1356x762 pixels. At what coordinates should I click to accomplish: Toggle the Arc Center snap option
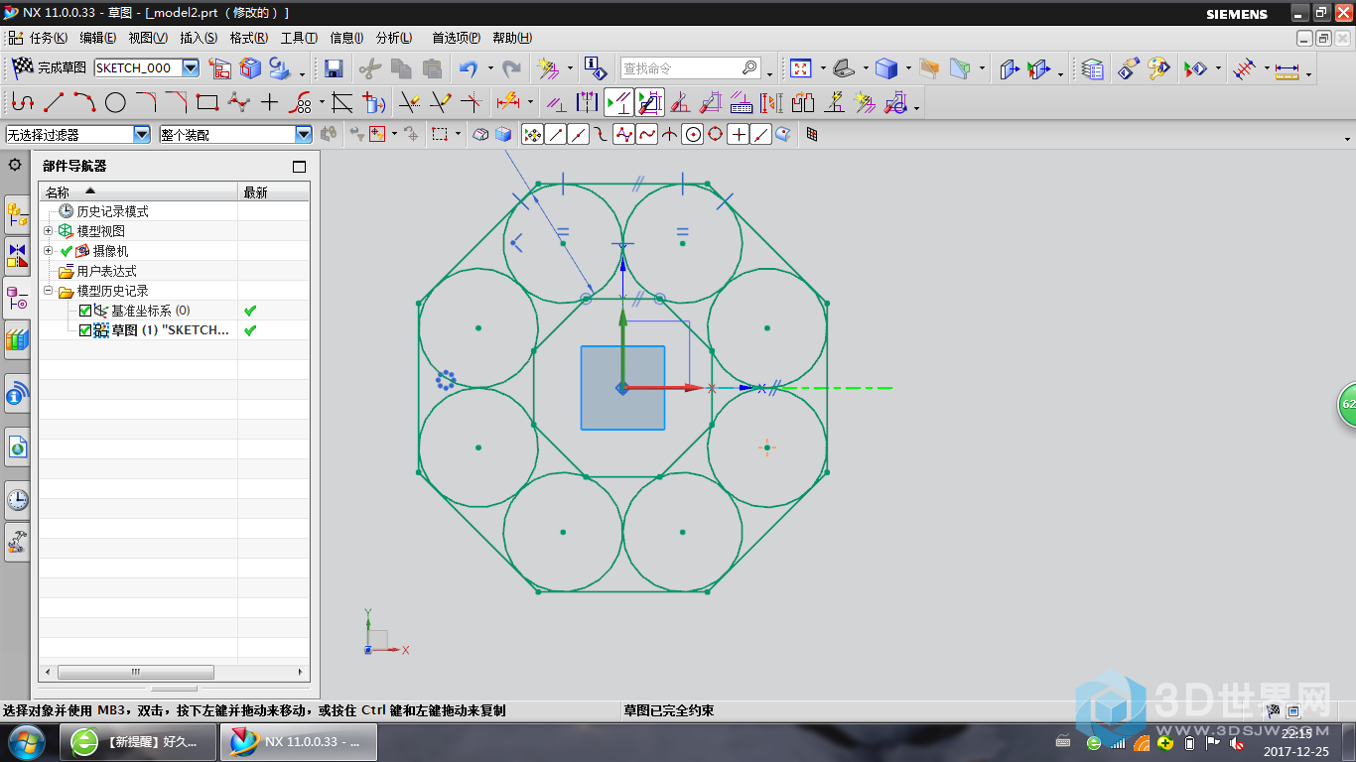click(693, 135)
